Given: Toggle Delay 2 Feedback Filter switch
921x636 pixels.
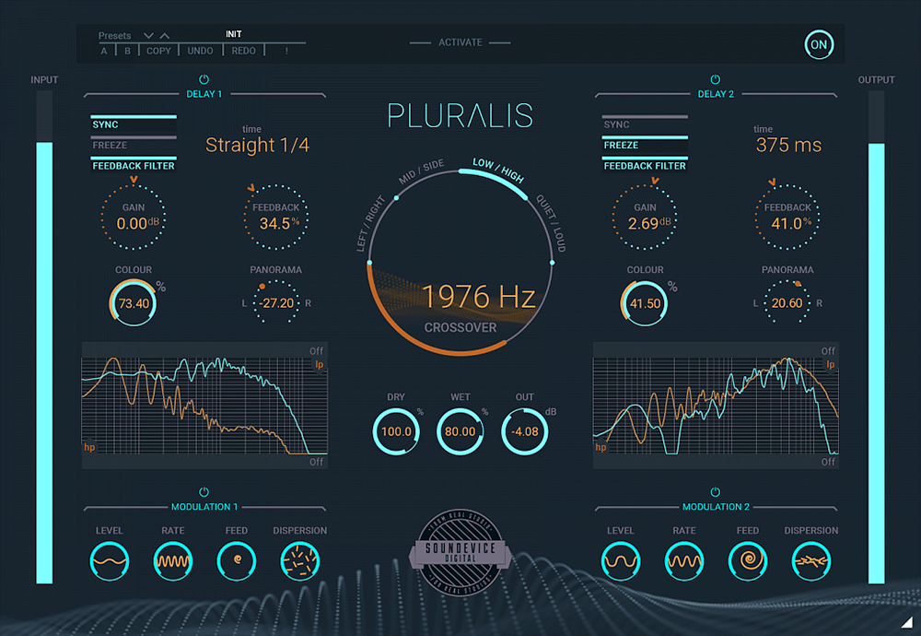Looking at the screenshot, I should (645, 165).
